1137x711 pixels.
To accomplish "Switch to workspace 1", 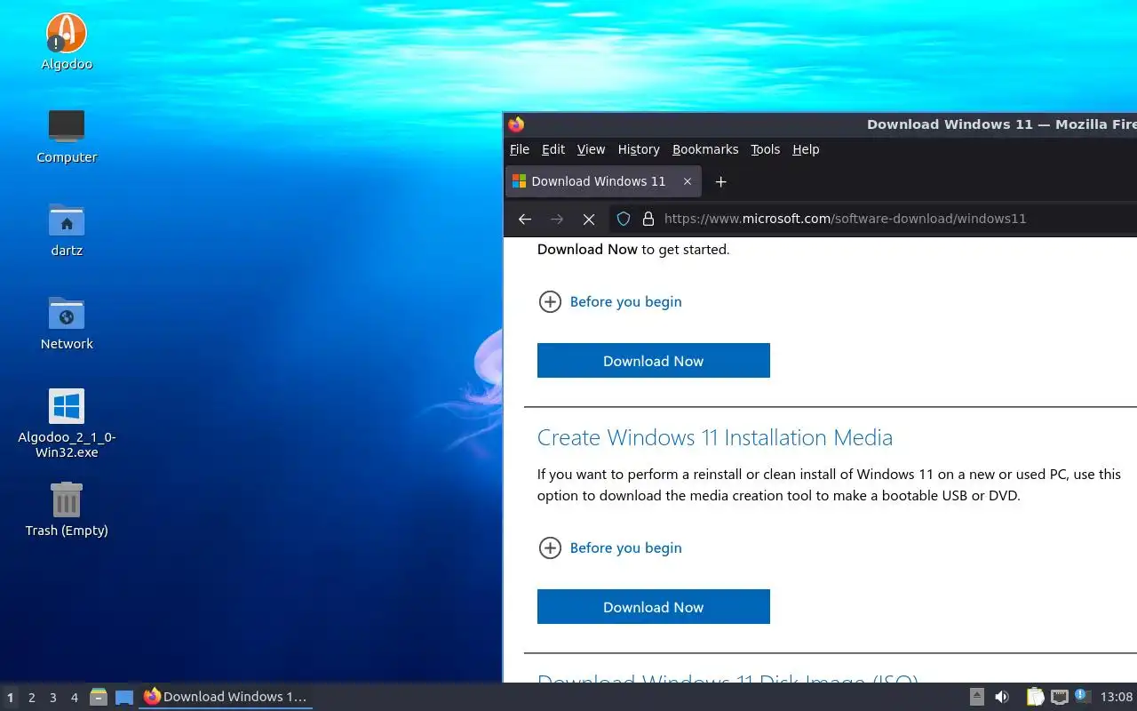I will (11, 698).
